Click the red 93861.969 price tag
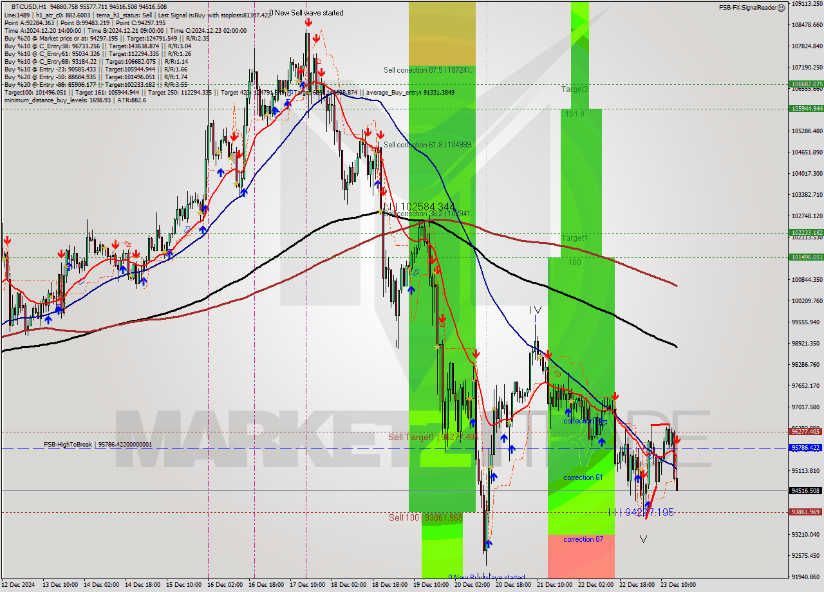The height and width of the screenshot is (592, 824). (x=806, y=512)
